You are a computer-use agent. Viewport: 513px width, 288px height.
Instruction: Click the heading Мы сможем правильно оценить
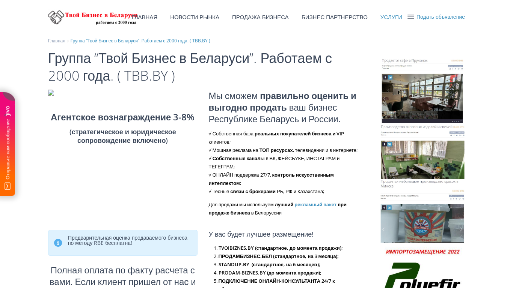pos(282,108)
